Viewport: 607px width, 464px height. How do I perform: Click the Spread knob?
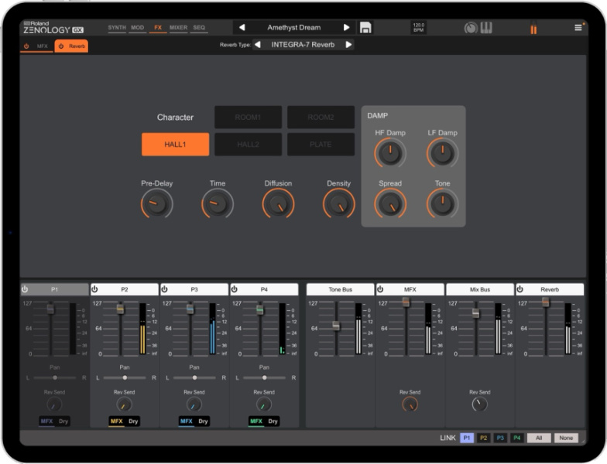tap(390, 204)
